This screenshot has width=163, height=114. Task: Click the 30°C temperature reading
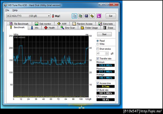57,16
